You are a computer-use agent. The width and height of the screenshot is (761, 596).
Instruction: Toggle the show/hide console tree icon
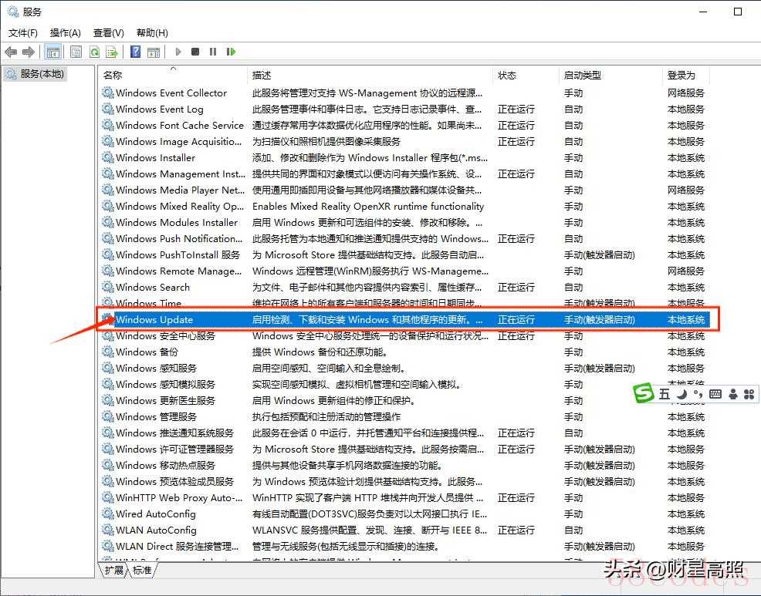click(x=52, y=52)
